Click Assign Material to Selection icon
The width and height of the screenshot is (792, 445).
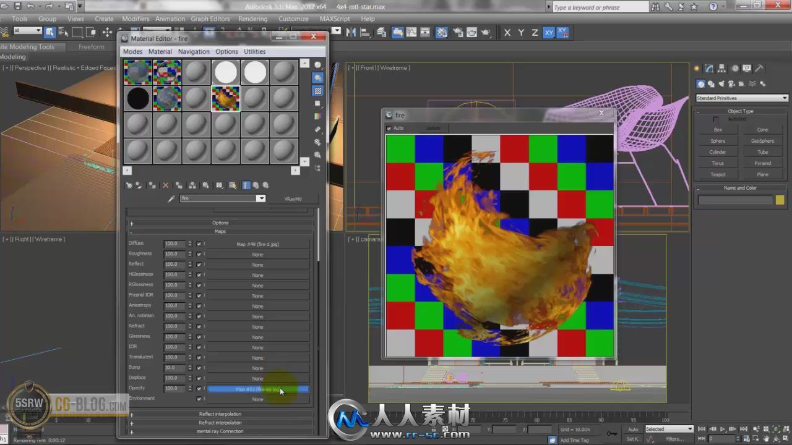[x=152, y=185]
